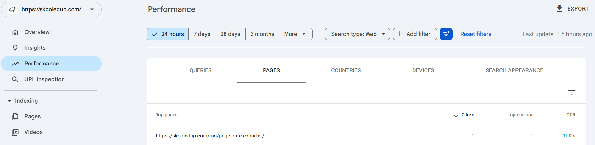Click the Overview home icon
The image size is (595, 145).
point(15,32)
